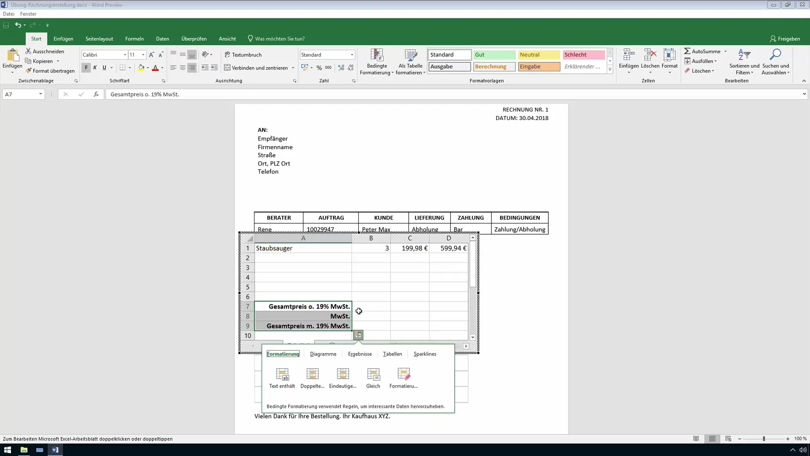Click the zoom slider in status bar

pyautogui.click(x=764, y=439)
